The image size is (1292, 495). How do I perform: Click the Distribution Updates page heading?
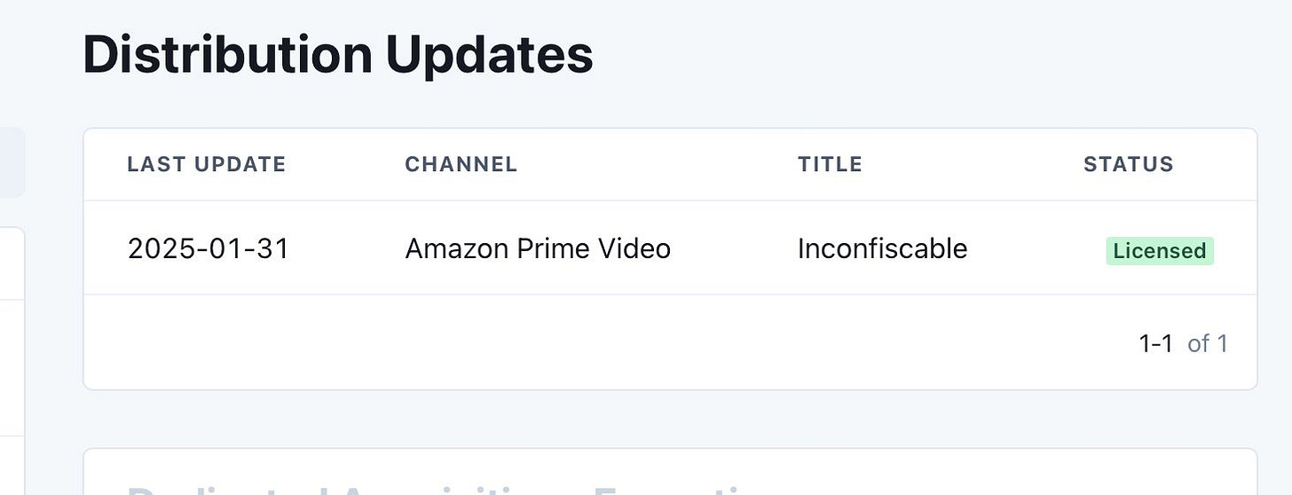point(338,54)
